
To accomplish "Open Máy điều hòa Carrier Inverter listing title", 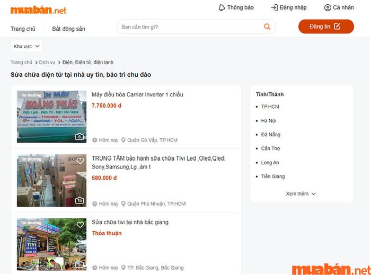I will 137,95.
